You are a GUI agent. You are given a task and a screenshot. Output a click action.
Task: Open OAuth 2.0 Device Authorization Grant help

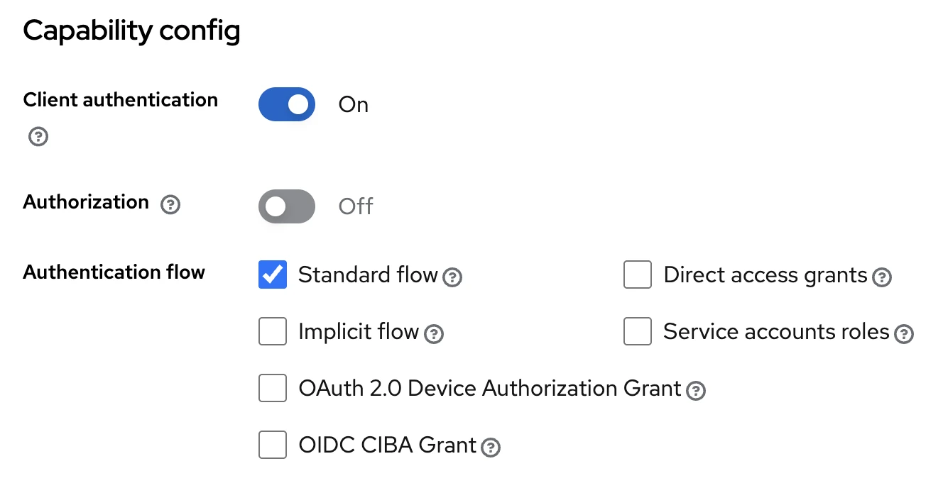click(x=696, y=392)
